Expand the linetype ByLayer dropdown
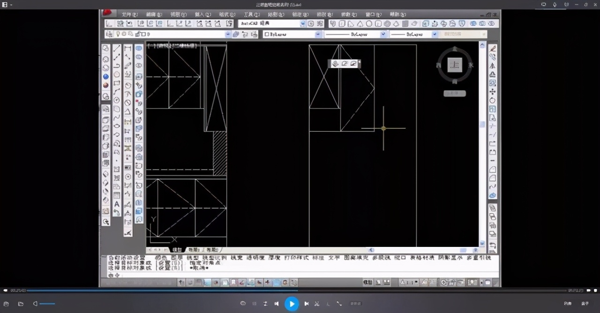The height and width of the screenshot is (313, 600). 383,34
